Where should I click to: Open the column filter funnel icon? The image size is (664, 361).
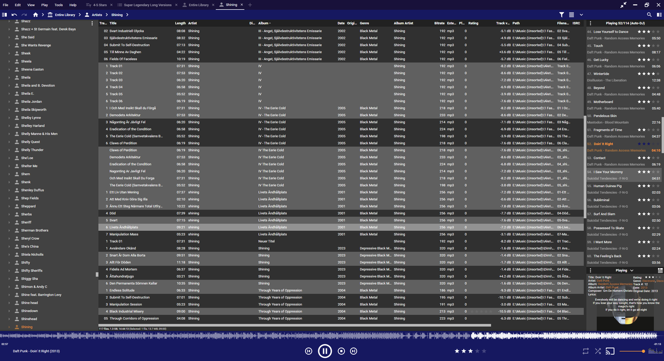pyautogui.click(x=561, y=15)
